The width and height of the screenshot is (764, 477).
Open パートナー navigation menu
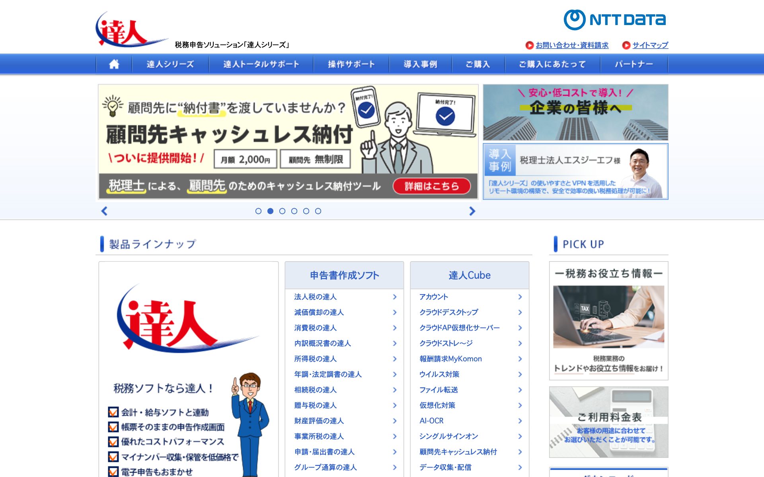coord(634,64)
